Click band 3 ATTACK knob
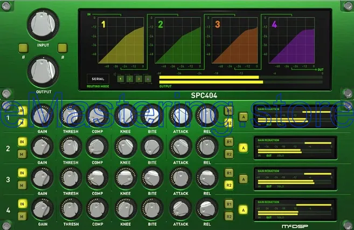The image size is (354, 230). [x=181, y=178]
